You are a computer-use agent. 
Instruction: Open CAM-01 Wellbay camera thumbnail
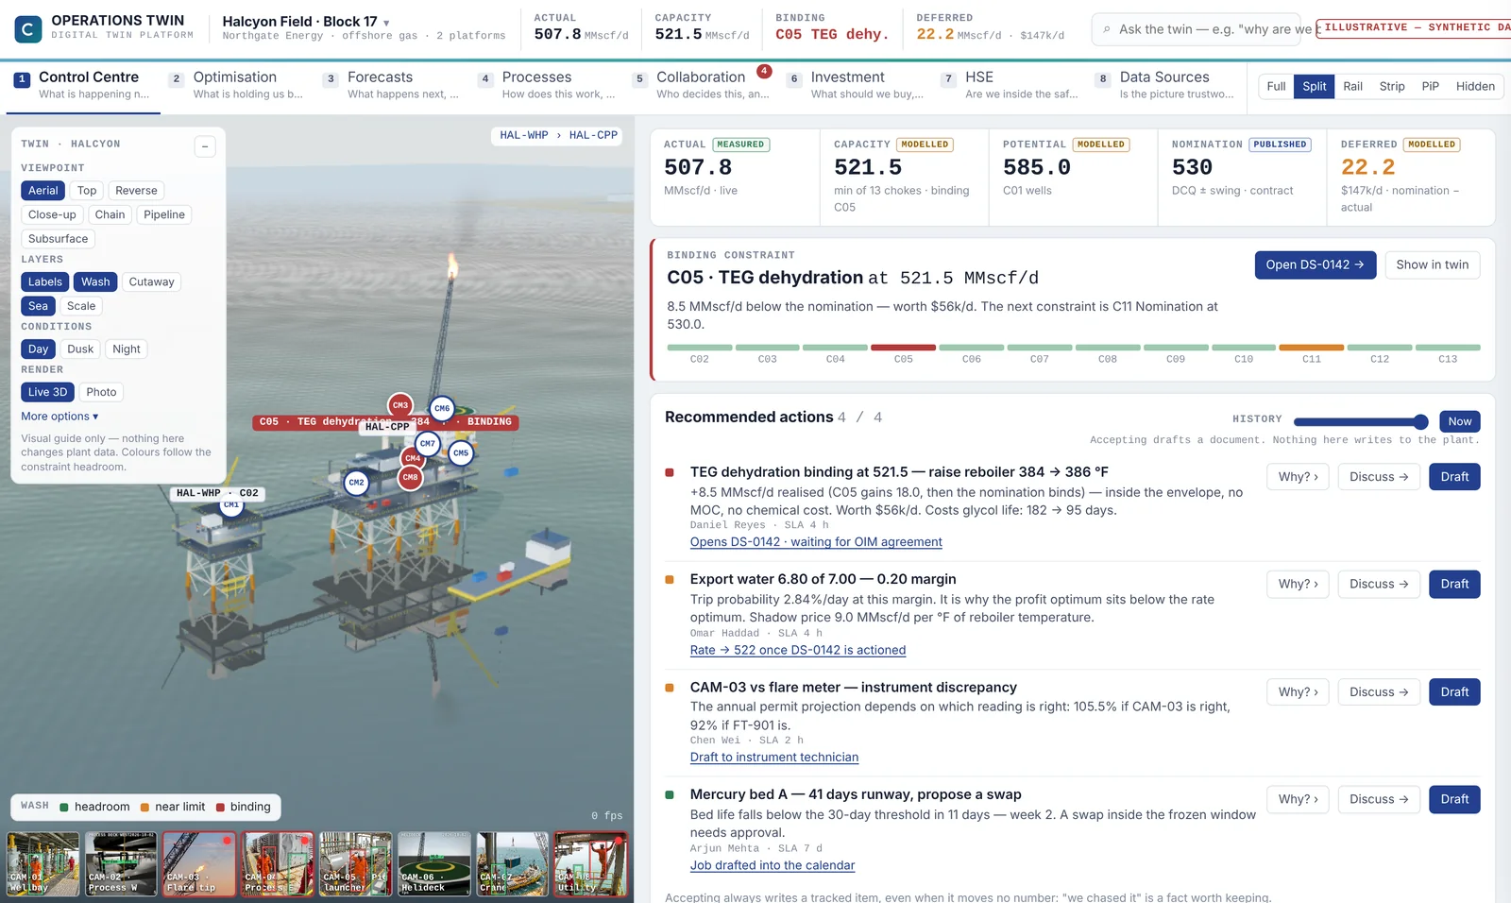(x=43, y=863)
